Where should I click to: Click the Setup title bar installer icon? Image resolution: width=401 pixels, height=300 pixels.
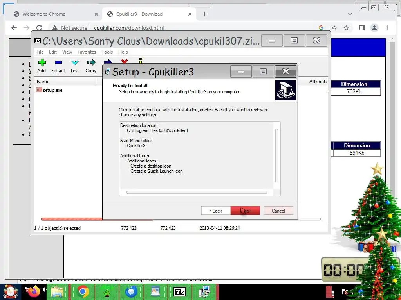(x=108, y=72)
